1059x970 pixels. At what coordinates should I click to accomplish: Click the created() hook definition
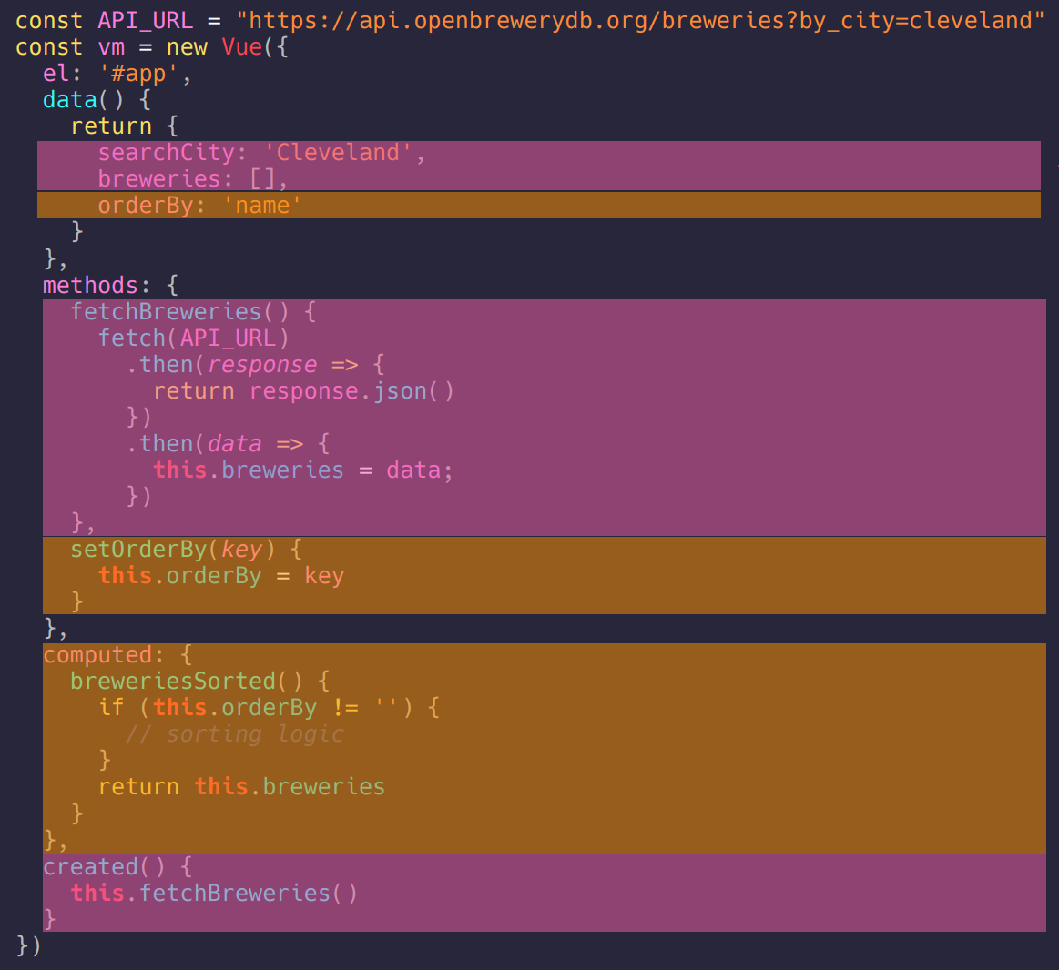[117, 867]
